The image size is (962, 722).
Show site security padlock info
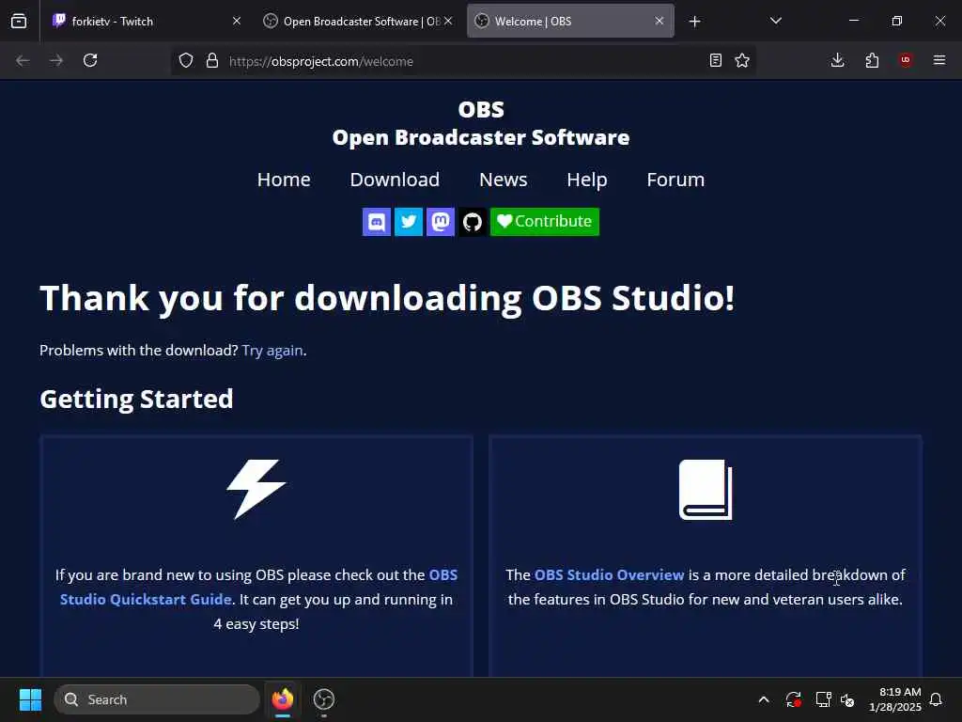(212, 60)
